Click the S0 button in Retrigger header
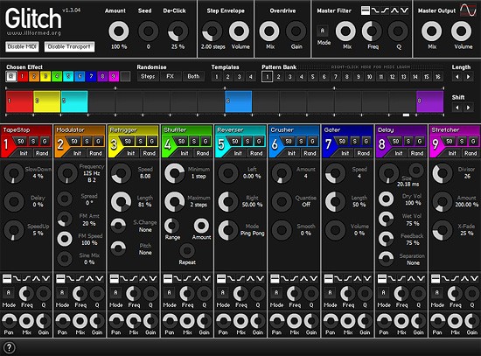 (128, 141)
